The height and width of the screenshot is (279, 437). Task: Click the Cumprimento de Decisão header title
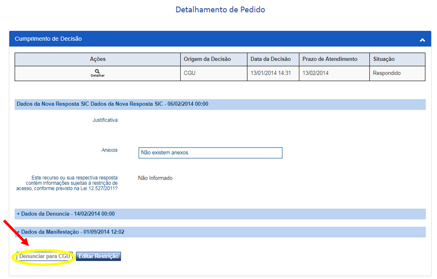(48, 39)
